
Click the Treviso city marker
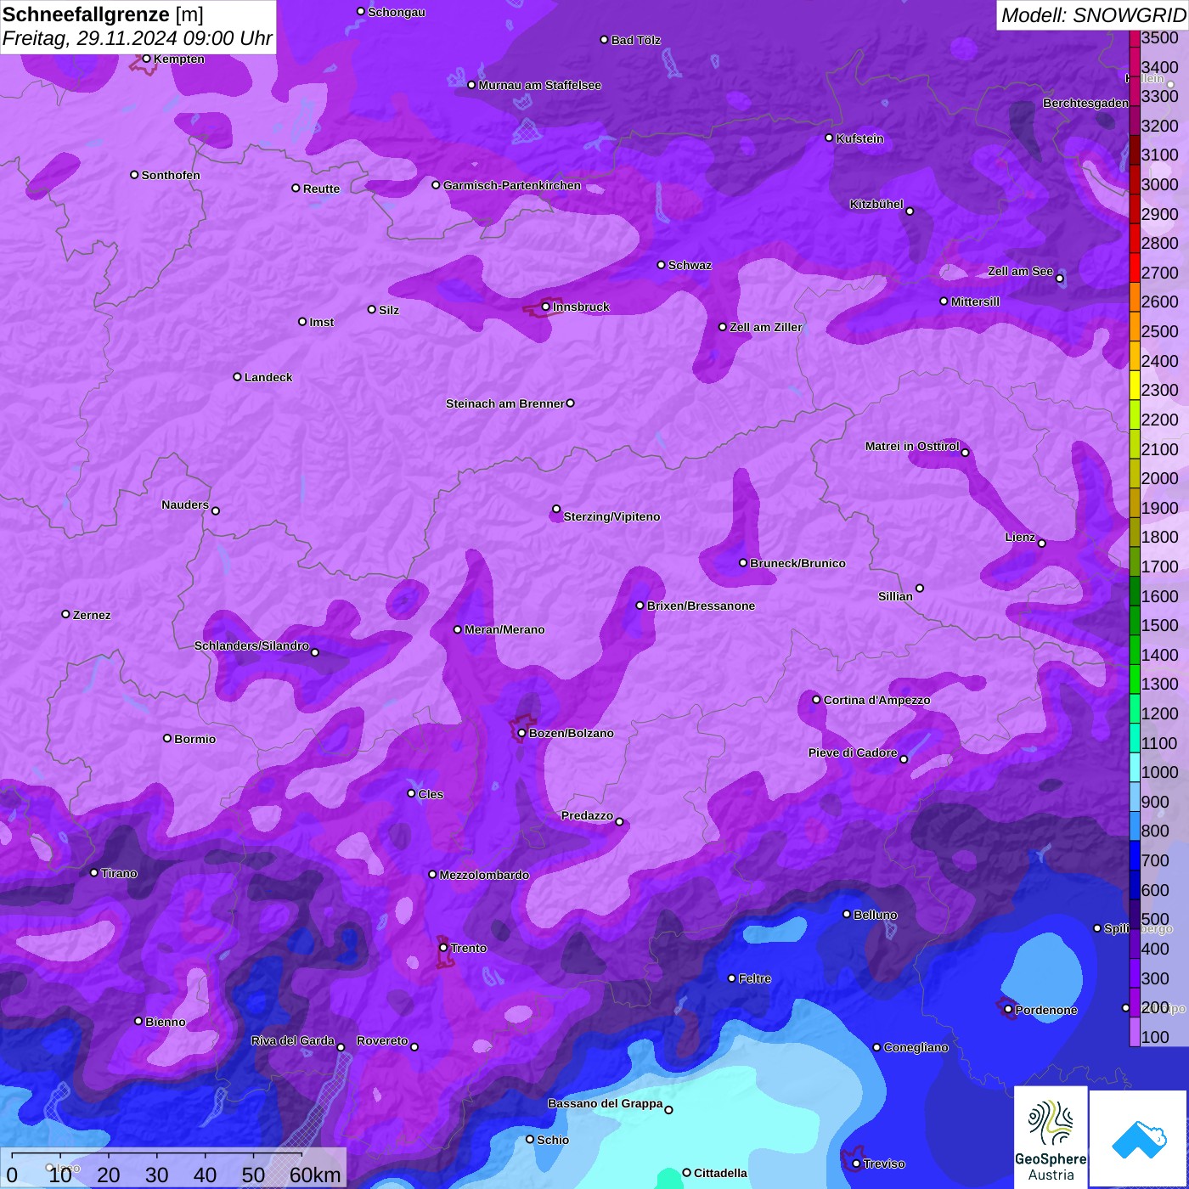tap(856, 1164)
